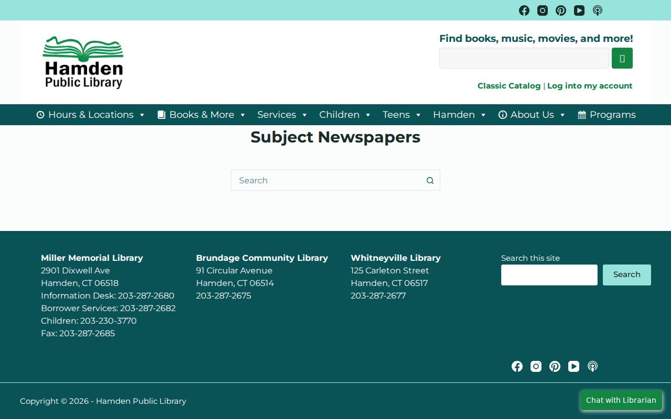This screenshot has height=419, width=671.
Task: Click Whitneyville Library heading
Action: point(396,258)
